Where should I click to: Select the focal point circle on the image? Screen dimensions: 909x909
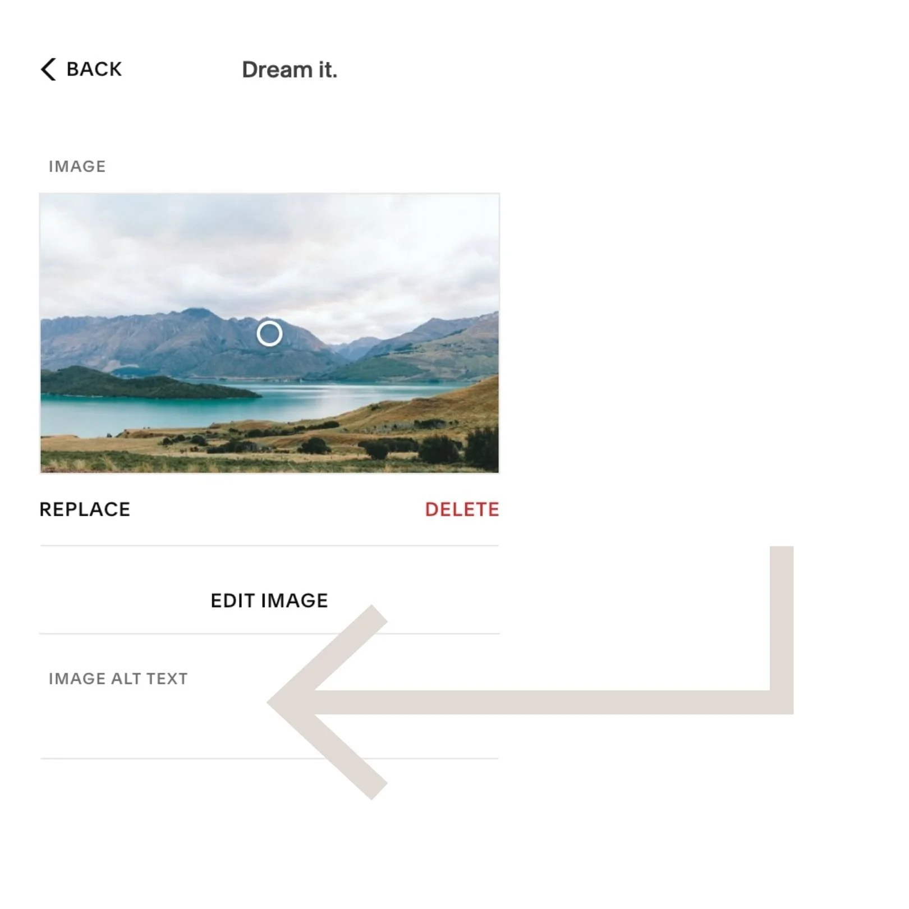pyautogui.click(x=269, y=334)
